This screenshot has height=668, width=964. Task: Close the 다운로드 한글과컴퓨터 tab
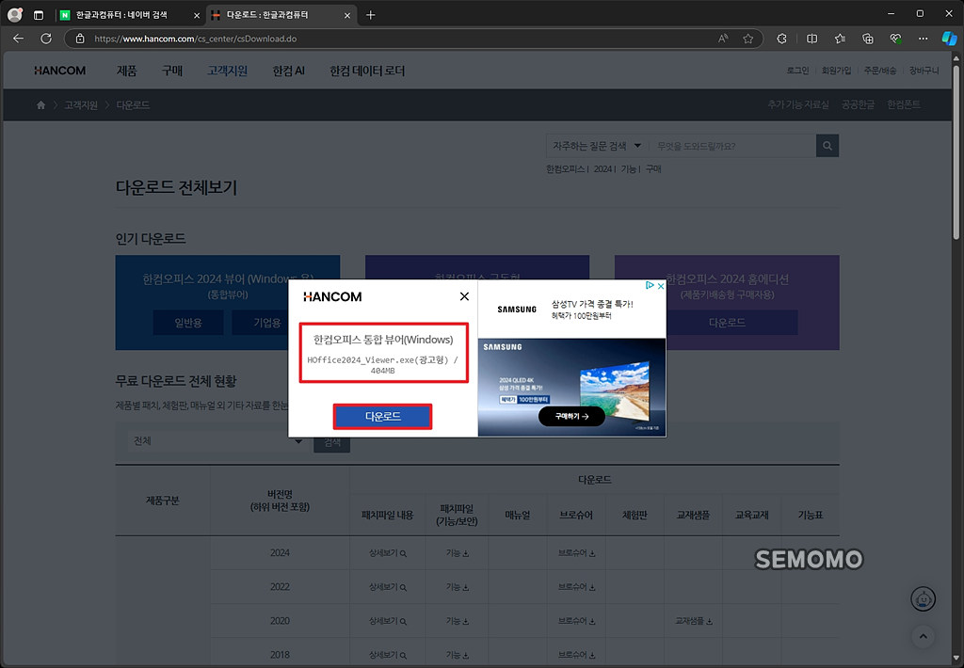347,15
